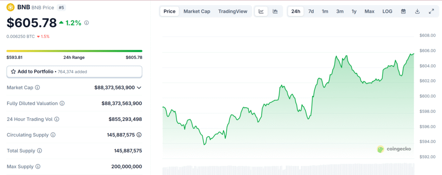Select the 3m time range

340,12
